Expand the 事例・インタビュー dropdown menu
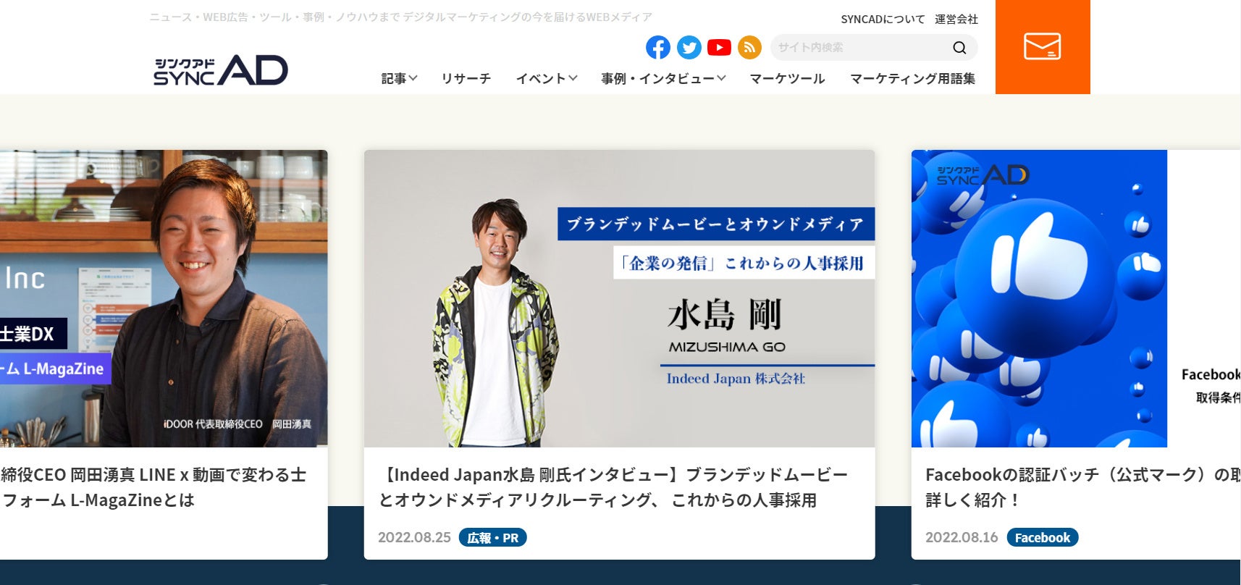The image size is (1241, 585). 663,78
